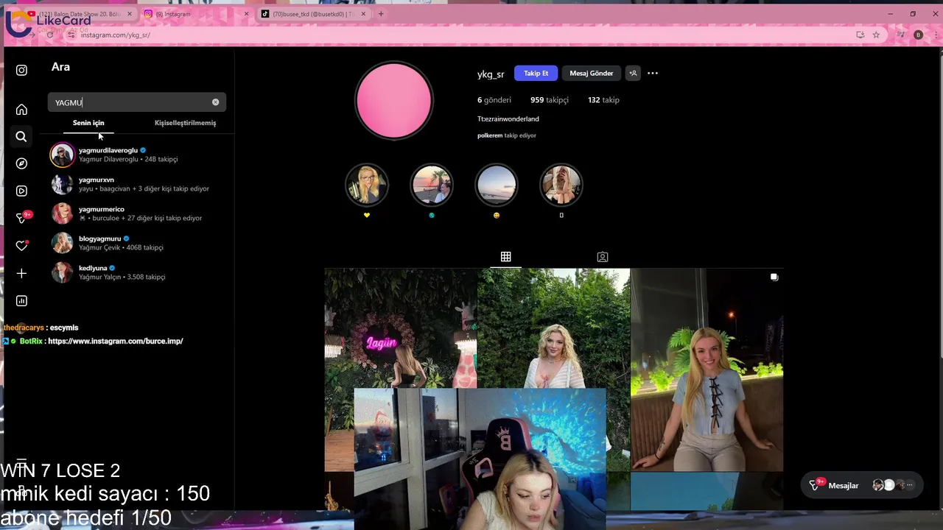Open the Chrome profile B avatar
The image size is (943, 530).
click(x=918, y=35)
